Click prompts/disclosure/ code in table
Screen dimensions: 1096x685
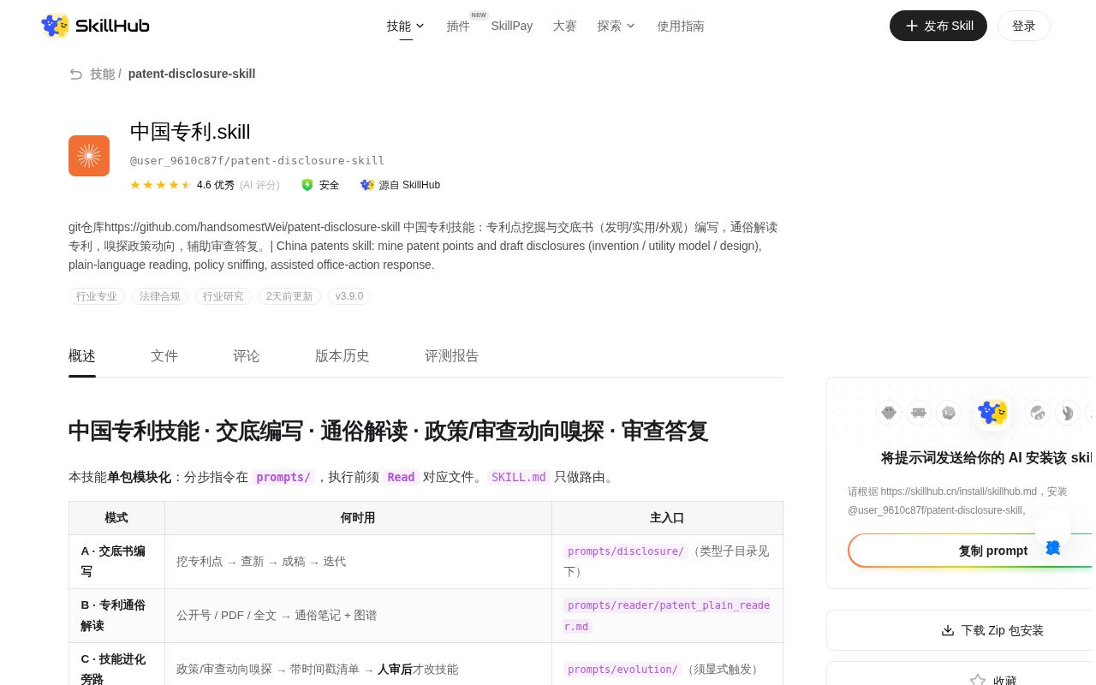(626, 551)
